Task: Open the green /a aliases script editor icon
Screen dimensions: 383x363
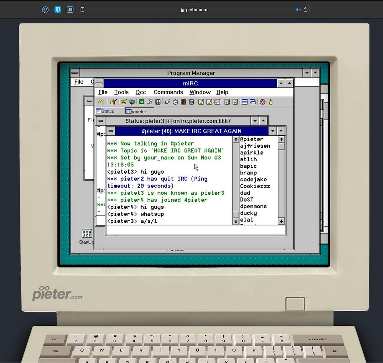Action: coord(141,102)
